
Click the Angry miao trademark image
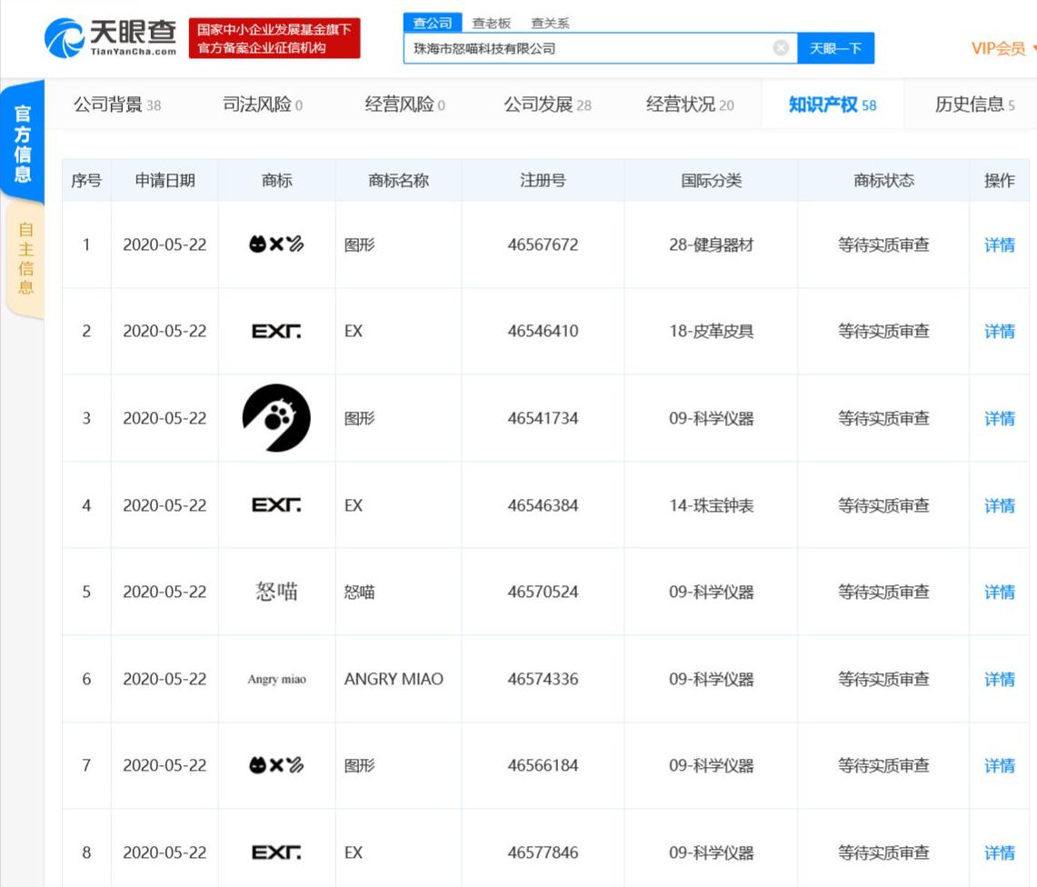276,679
